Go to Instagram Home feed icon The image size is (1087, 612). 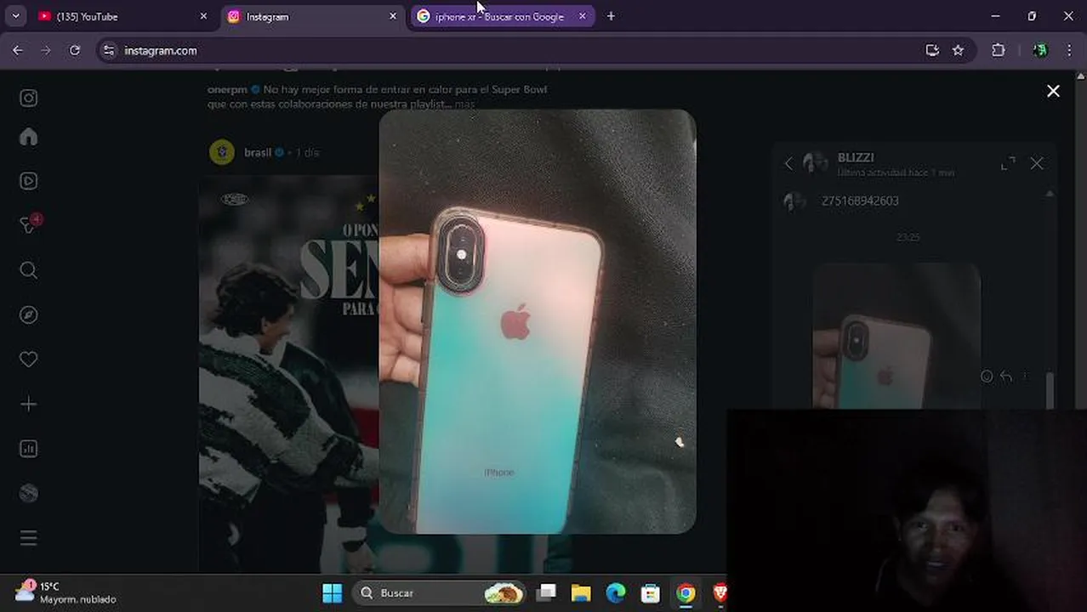coord(28,137)
